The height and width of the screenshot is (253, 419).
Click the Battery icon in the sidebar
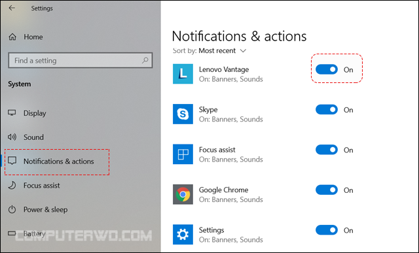pyautogui.click(x=12, y=233)
